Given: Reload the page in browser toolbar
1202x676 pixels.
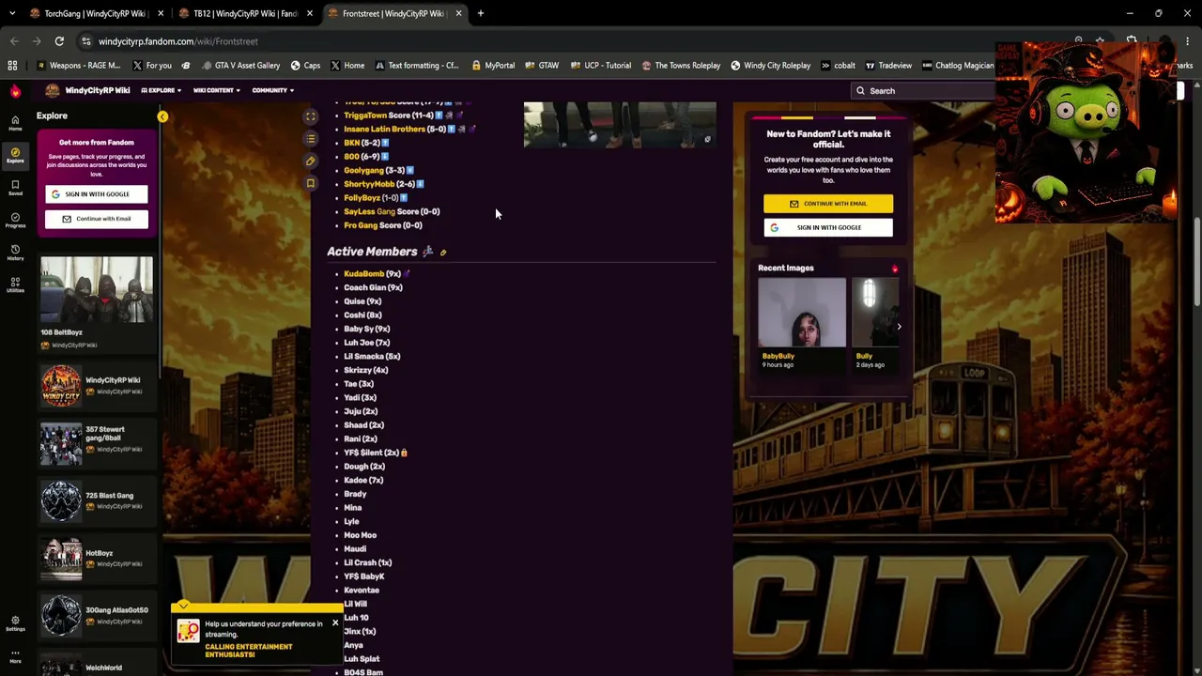Looking at the screenshot, I should [x=59, y=41].
